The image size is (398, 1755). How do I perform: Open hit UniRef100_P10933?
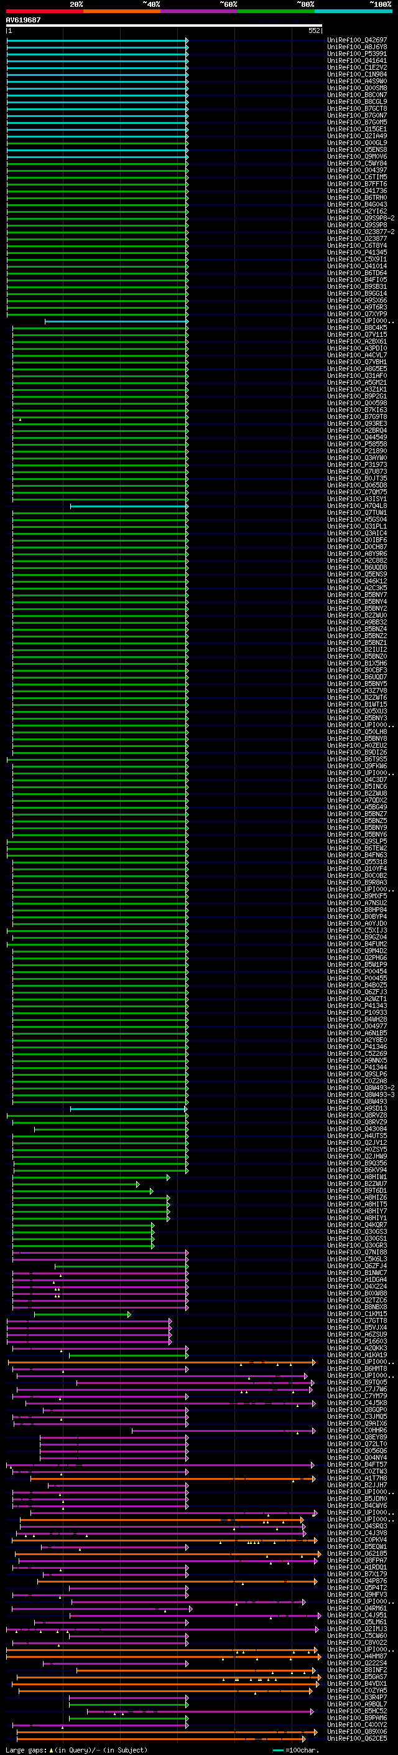tap(356, 1012)
